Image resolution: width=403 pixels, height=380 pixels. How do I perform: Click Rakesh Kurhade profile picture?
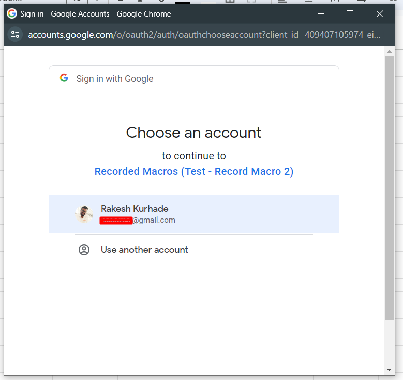[x=84, y=214]
